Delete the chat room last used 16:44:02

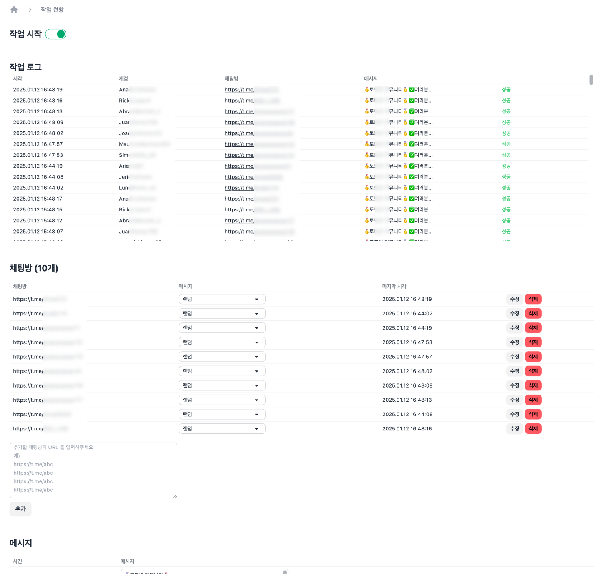pos(533,314)
